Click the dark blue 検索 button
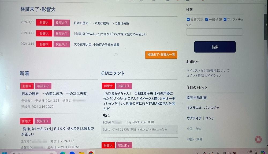The width and height of the screenshot is (268, 154). (x=215, y=47)
